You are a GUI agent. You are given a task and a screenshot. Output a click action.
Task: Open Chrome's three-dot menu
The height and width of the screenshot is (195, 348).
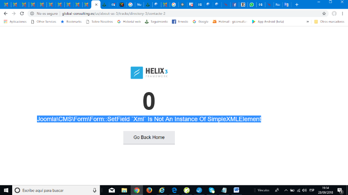(x=342, y=13)
